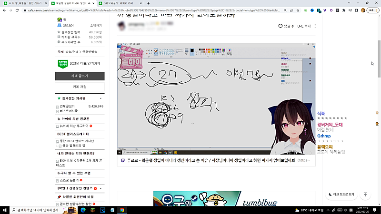Click the browser forward arrow

click(10, 10)
